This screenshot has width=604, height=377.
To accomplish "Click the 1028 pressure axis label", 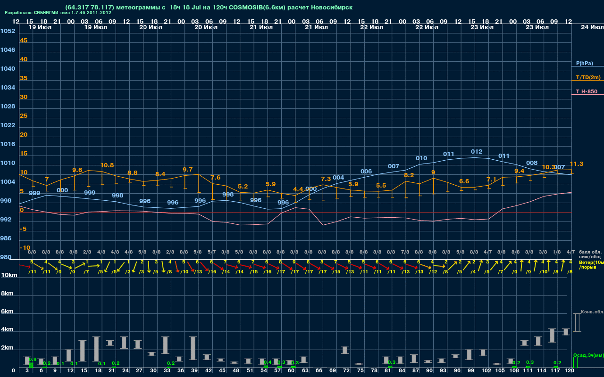I will click(8, 107).
